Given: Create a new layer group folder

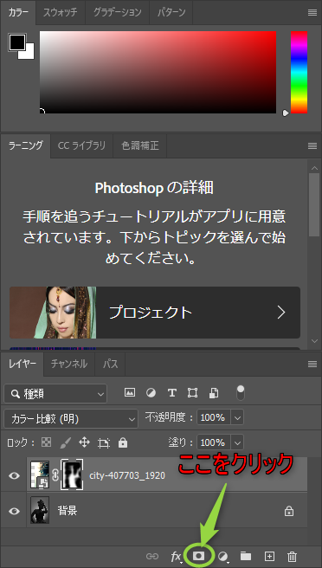Looking at the screenshot, I should (x=246, y=556).
